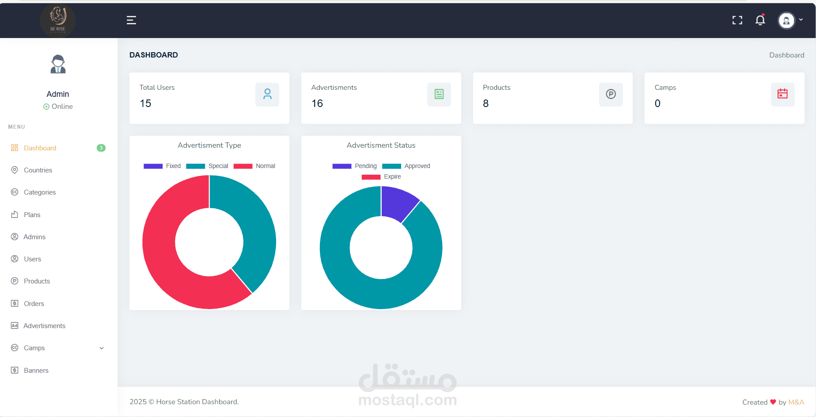Click the Advertisments card list icon
The image size is (816, 417).
pyautogui.click(x=439, y=94)
